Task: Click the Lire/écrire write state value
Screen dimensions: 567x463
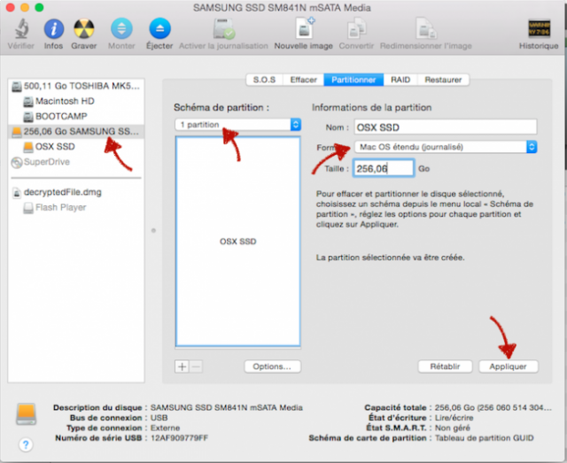Action: (454, 418)
